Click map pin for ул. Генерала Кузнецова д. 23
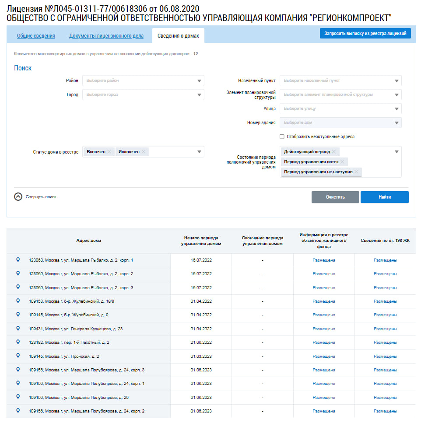 pos(18,328)
